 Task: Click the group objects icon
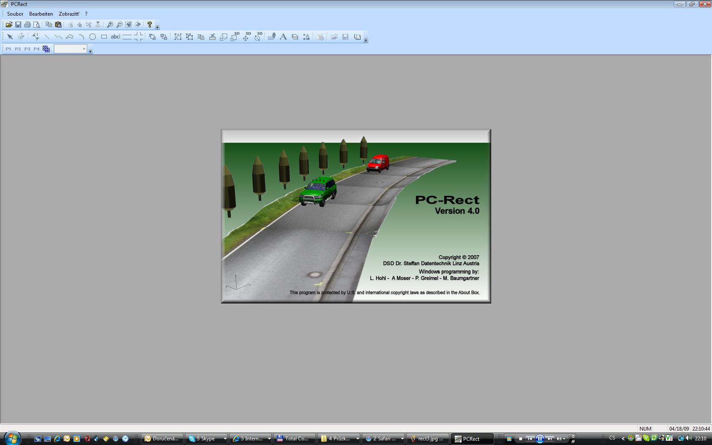178,37
